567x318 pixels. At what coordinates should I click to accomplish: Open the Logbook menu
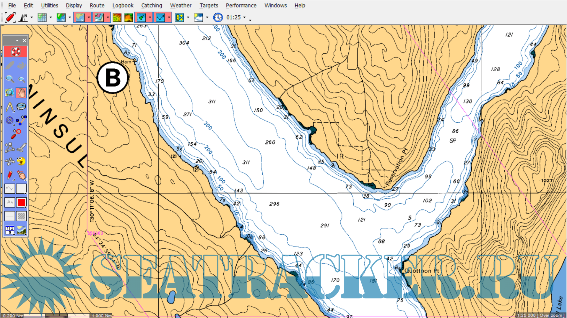(123, 5)
